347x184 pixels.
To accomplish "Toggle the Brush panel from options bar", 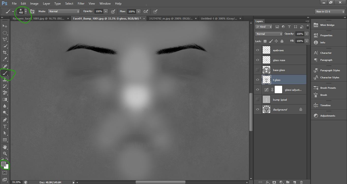I will (32, 11).
